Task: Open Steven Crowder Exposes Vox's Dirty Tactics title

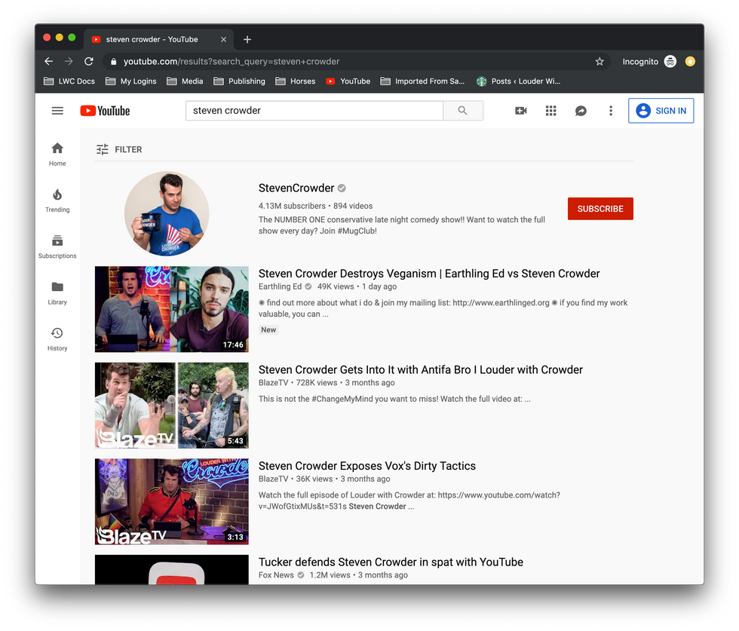Action: coord(366,466)
